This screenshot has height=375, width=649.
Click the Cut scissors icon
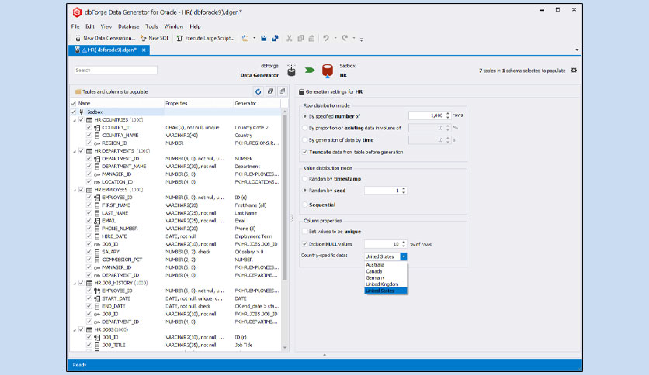pyautogui.click(x=290, y=38)
